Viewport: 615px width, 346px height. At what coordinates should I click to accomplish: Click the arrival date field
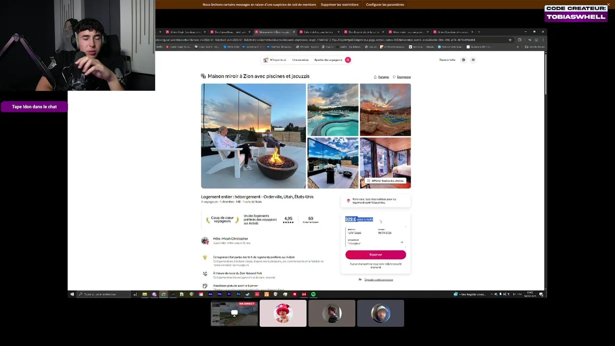click(x=360, y=232)
